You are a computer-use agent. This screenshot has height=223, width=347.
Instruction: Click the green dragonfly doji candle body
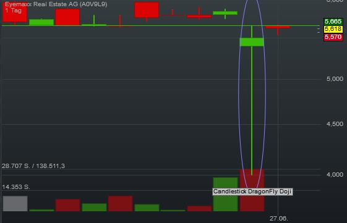252,42
